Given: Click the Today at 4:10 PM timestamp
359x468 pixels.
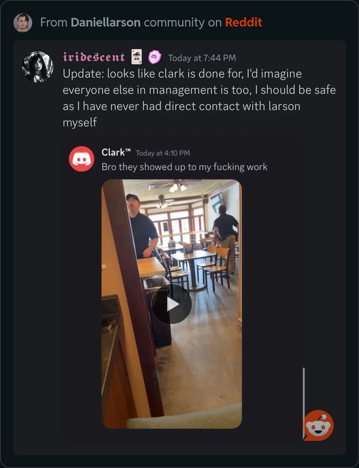Looking at the screenshot, I should (163, 153).
